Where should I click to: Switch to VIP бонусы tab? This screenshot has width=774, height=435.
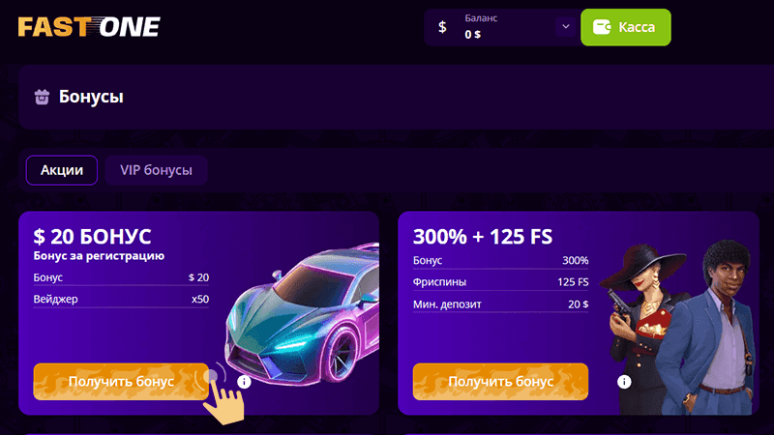coord(156,170)
